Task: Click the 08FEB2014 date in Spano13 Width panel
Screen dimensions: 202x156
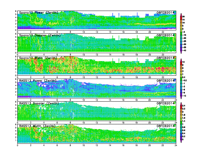Action: (x=166, y=58)
